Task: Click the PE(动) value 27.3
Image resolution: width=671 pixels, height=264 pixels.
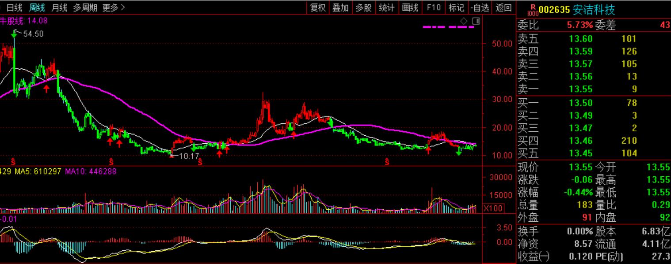Action: click(x=660, y=257)
